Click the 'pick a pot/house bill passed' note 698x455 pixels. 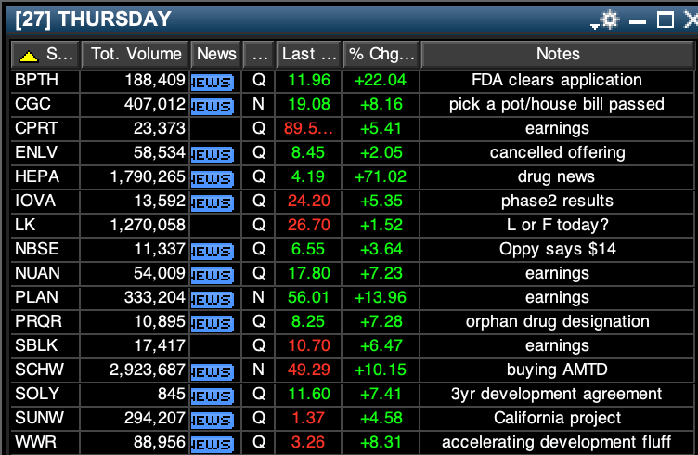[556, 104]
